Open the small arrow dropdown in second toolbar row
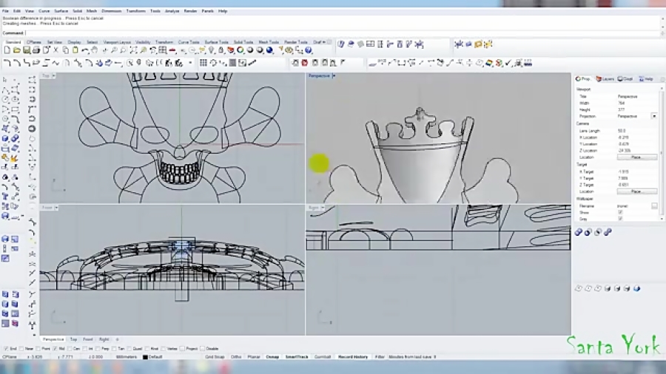Viewport: 666px width, 374px height. [x=190, y=63]
